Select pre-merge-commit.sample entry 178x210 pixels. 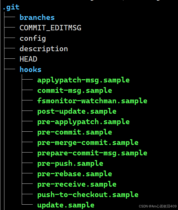pyautogui.click(x=88, y=143)
